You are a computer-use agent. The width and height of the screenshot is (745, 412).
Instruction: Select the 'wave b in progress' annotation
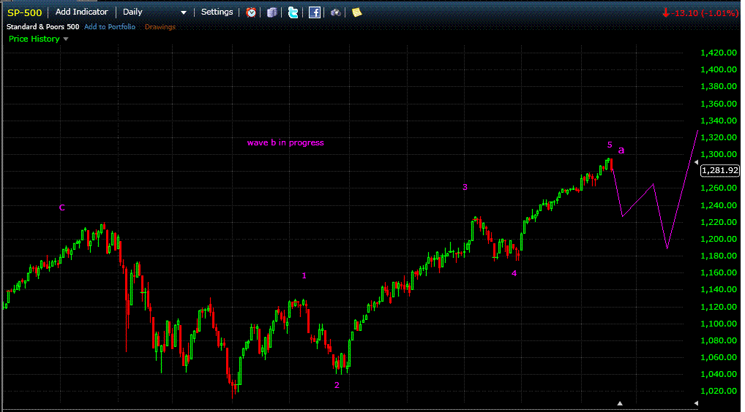[x=285, y=142]
